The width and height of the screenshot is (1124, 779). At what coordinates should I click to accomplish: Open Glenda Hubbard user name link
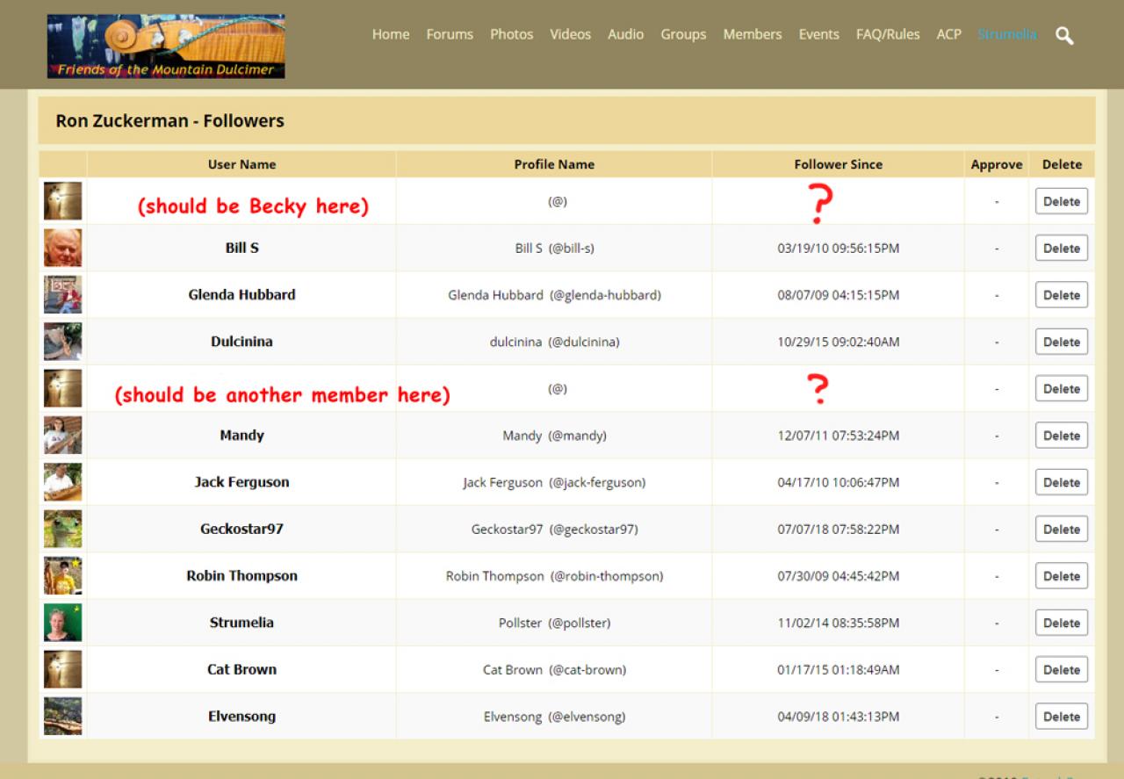[x=241, y=295]
